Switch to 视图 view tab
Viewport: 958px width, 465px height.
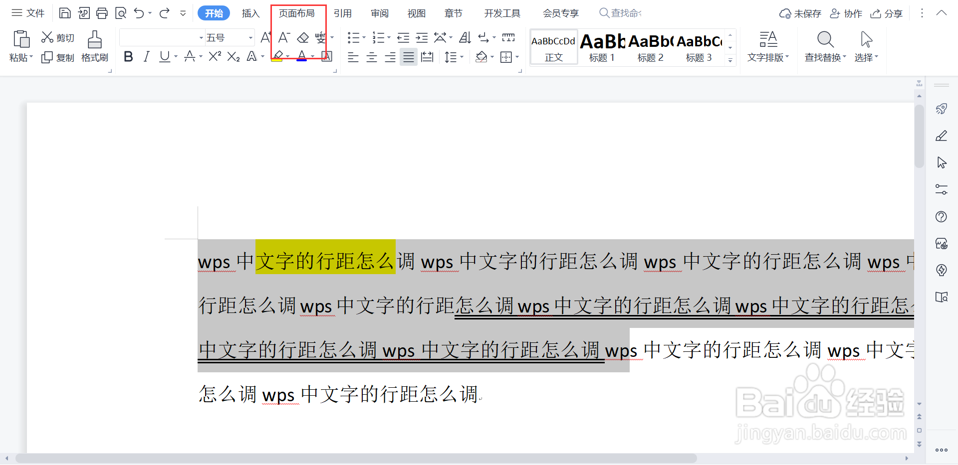[x=417, y=13]
